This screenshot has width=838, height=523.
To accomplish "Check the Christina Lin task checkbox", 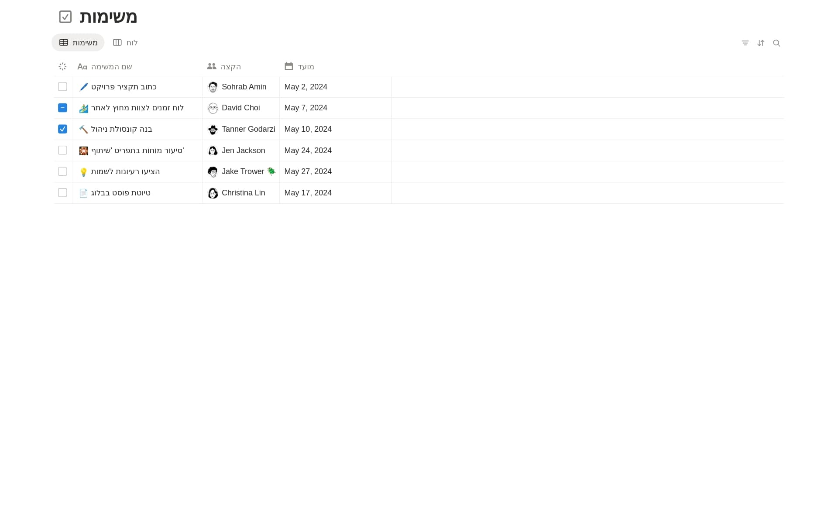I will (62, 193).
